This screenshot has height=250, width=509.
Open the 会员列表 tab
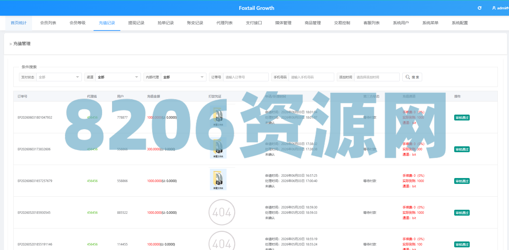click(48, 23)
